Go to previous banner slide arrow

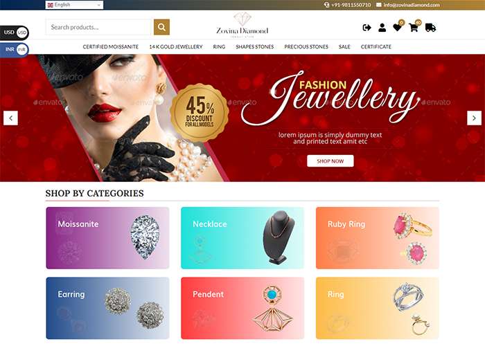tap(10, 118)
